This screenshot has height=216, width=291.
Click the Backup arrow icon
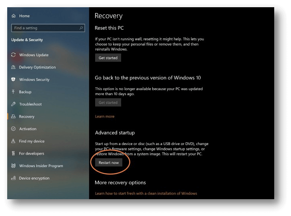coord(14,92)
